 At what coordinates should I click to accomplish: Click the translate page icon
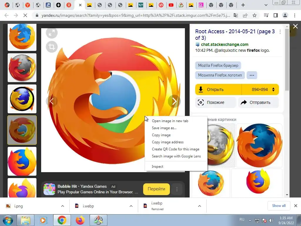tap(236, 15)
